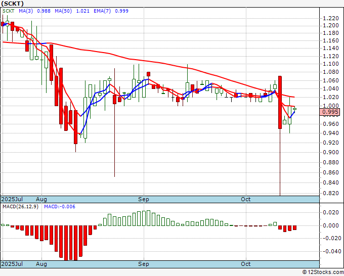Click Oct on the price chart's date axis
Screen dimensions: 344x276
click(245, 199)
